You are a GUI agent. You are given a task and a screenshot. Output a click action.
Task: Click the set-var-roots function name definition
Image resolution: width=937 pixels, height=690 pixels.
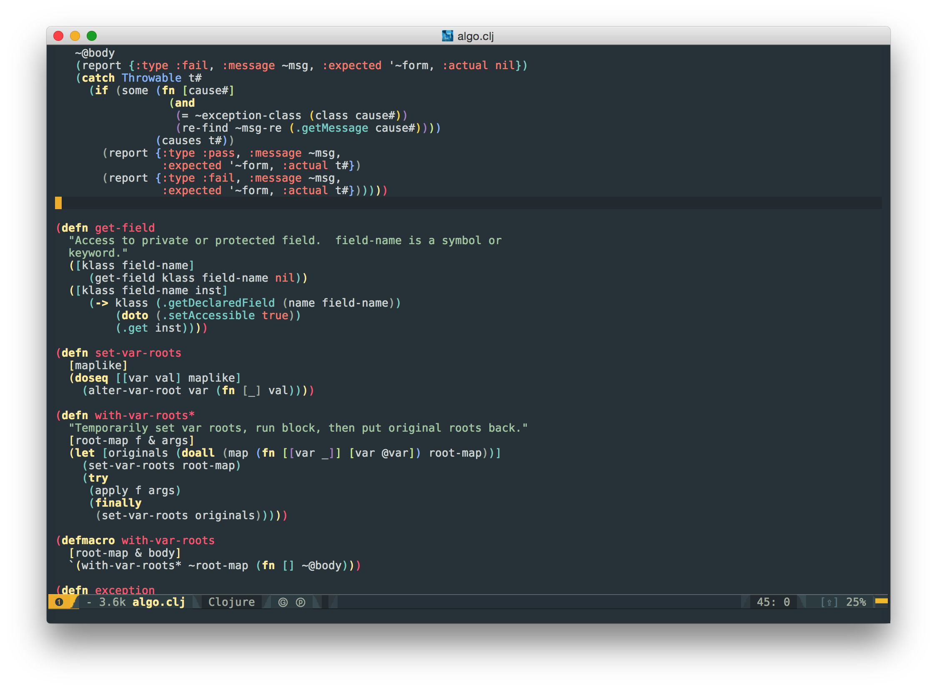tap(138, 353)
